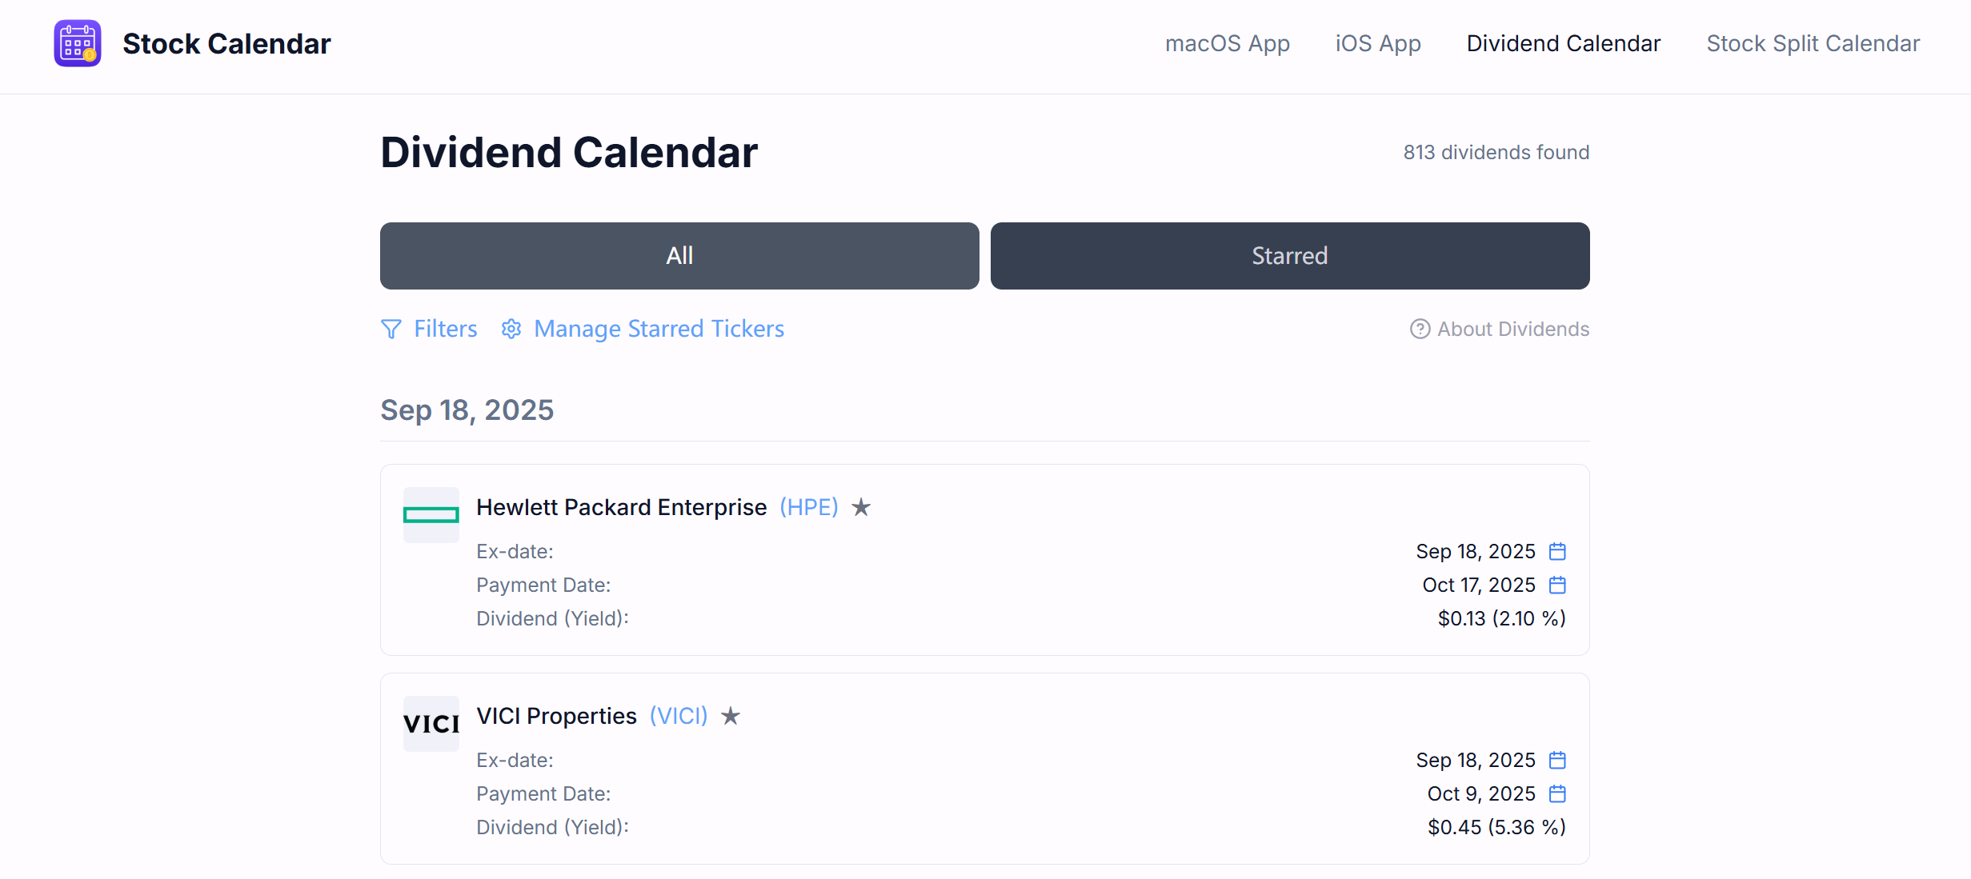
Task: Open the About Dividends link
Action: coord(1512,329)
